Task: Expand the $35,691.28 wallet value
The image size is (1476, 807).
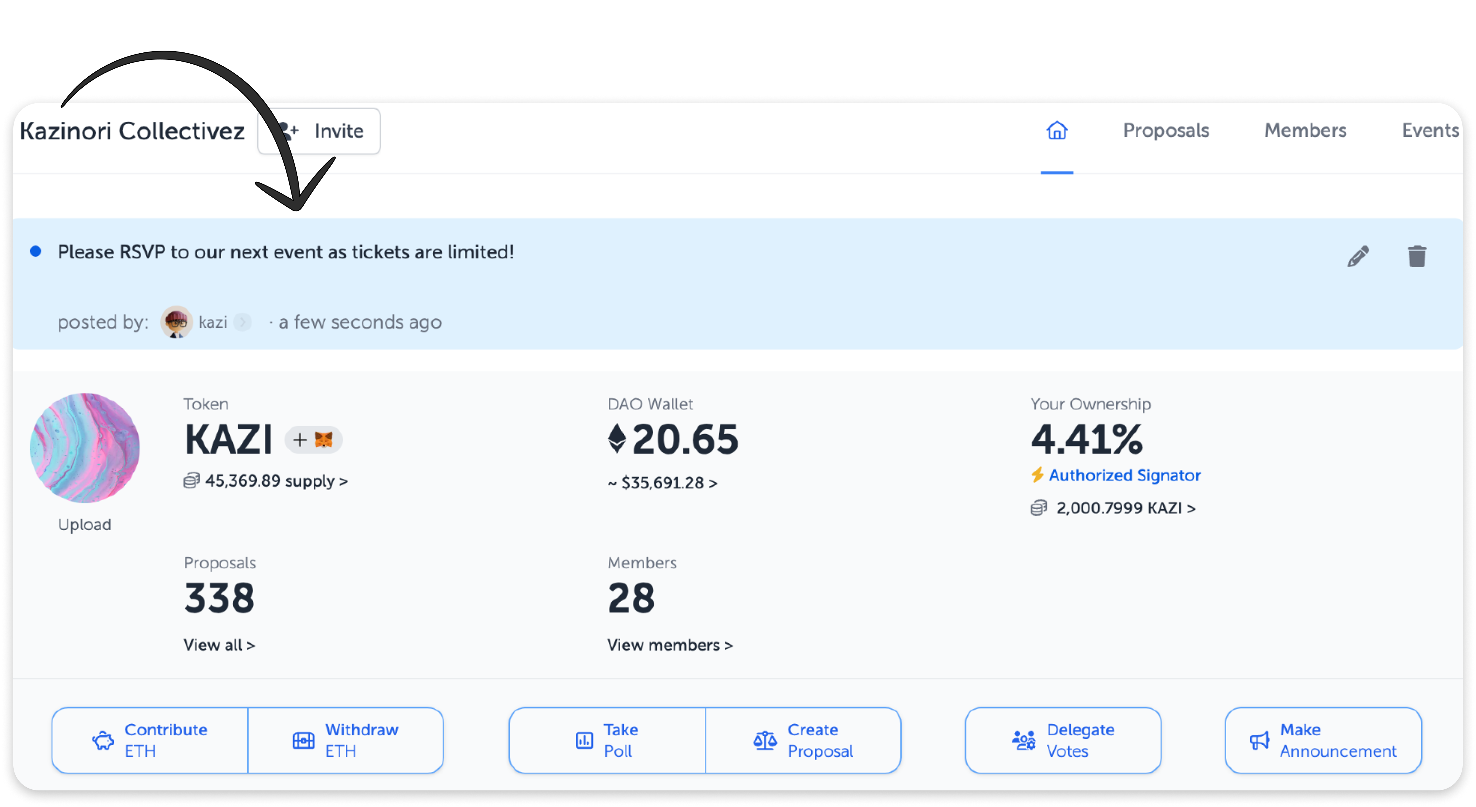Action: tap(662, 483)
